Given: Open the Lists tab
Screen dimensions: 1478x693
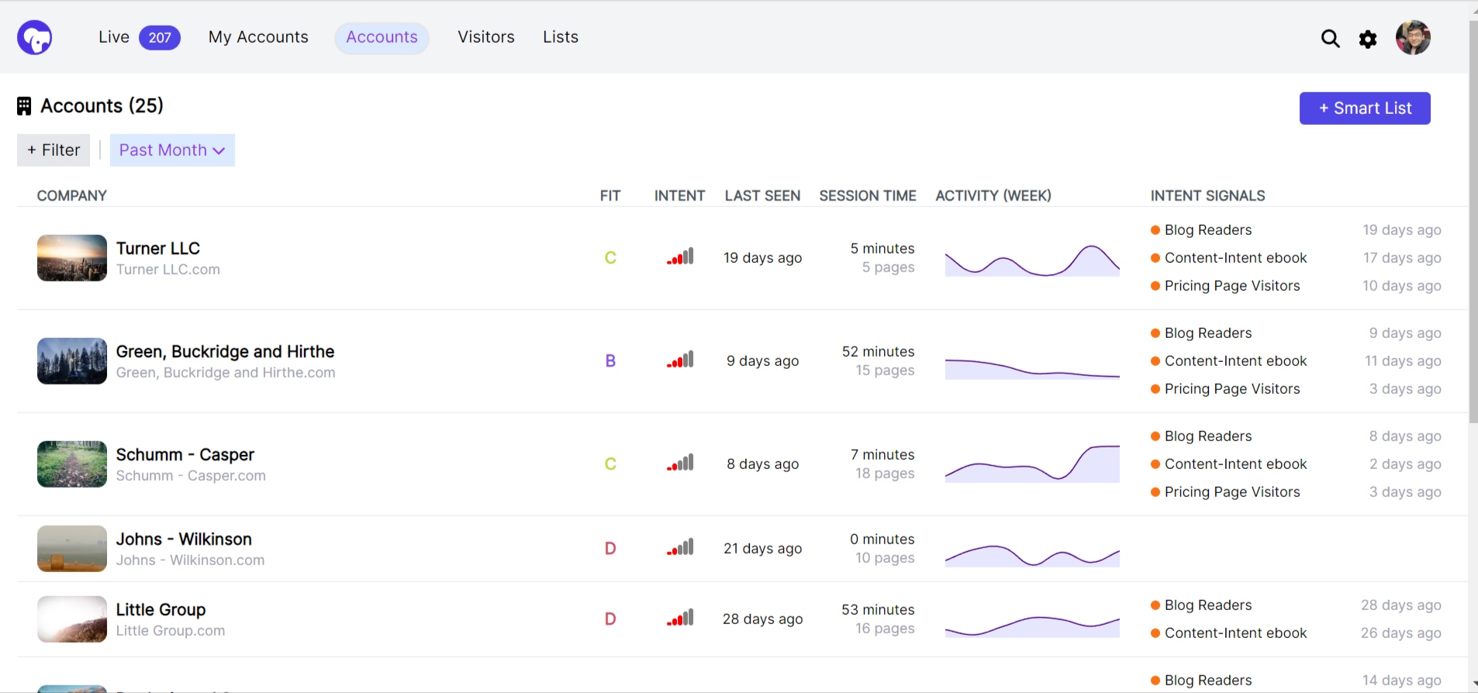Looking at the screenshot, I should [x=561, y=37].
